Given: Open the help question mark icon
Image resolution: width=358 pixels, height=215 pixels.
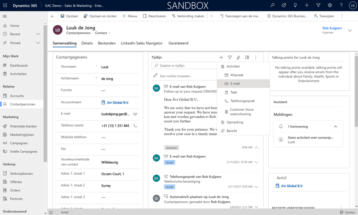Looking at the screenshot, I should pos(341,5).
